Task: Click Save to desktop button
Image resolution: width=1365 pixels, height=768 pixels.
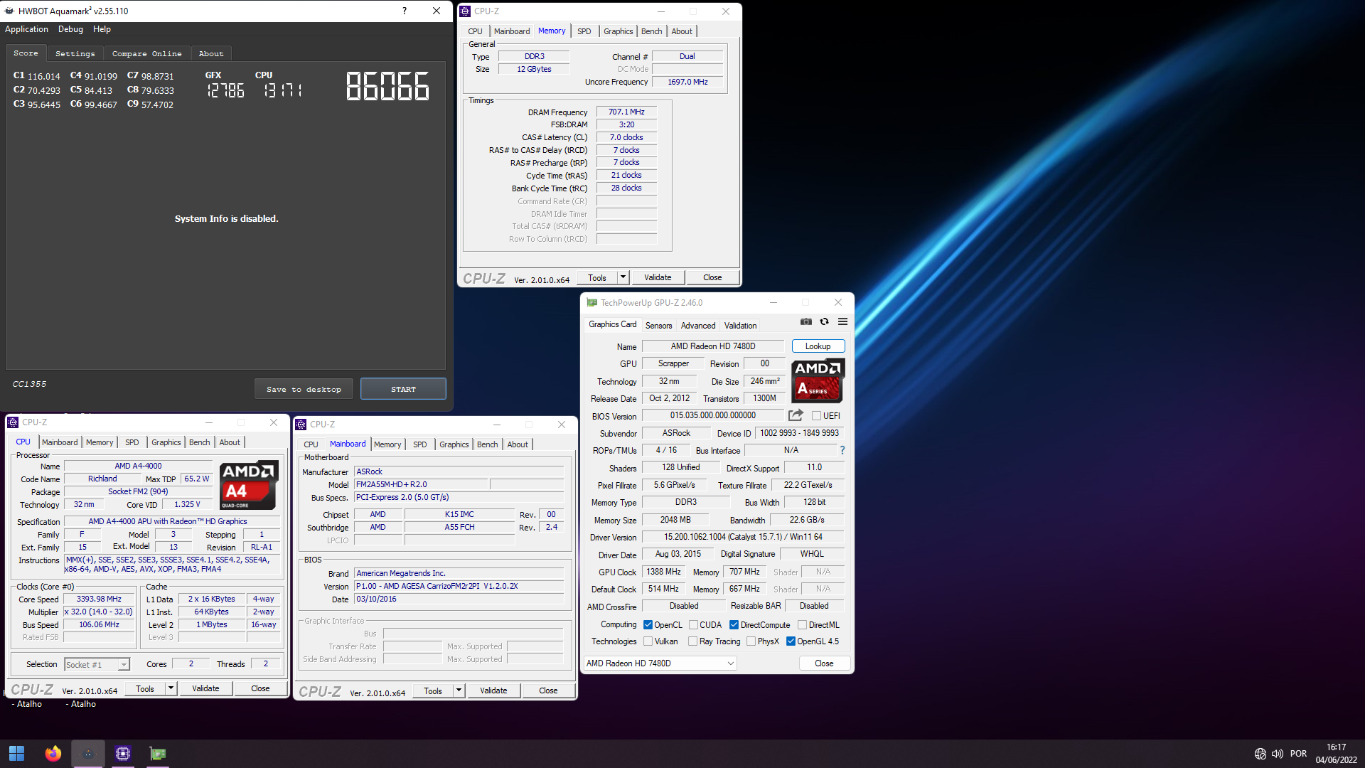Action: (304, 389)
